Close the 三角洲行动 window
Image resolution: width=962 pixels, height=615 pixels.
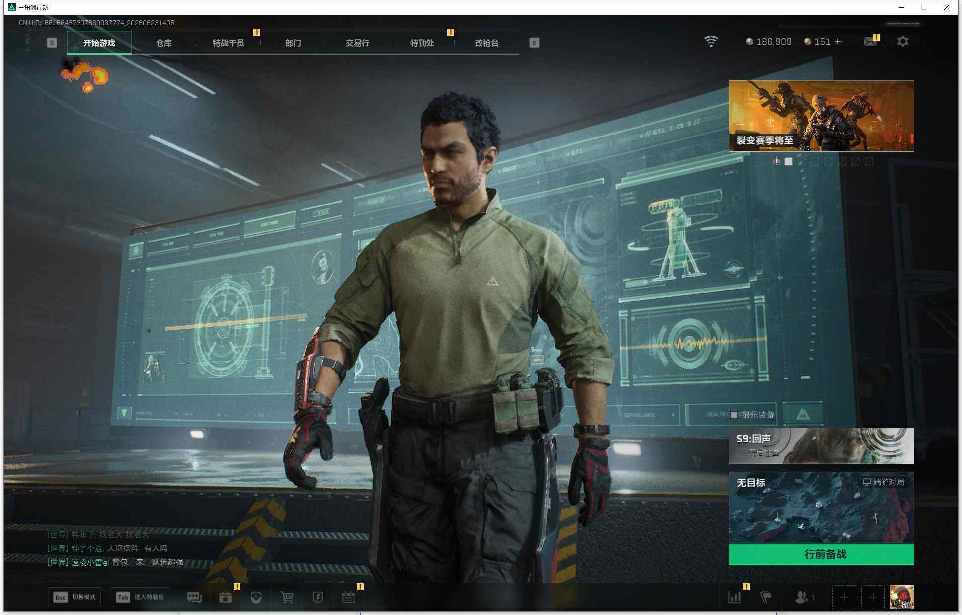[x=947, y=7]
